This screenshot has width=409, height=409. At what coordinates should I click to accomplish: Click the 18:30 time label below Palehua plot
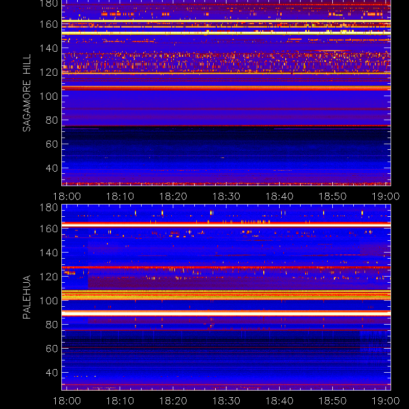tap(226, 401)
